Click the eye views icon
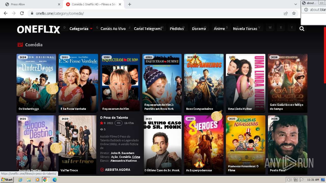This screenshot has height=183, width=326. pyautogui.click(x=102, y=129)
